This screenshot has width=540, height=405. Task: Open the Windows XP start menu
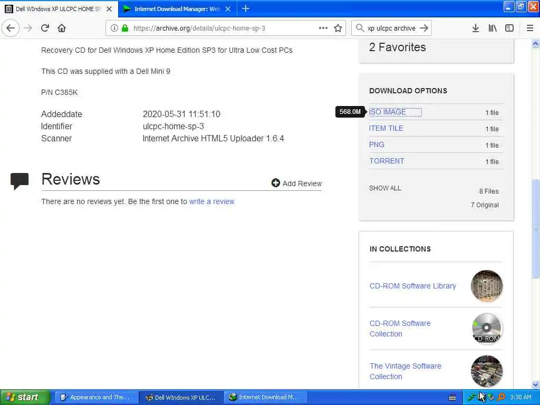[25, 397]
